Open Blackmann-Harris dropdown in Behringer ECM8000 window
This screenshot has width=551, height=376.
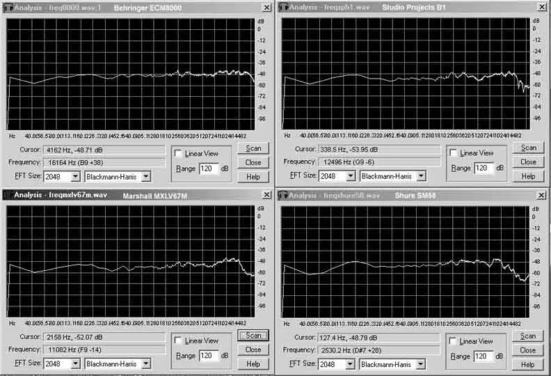coord(146,177)
